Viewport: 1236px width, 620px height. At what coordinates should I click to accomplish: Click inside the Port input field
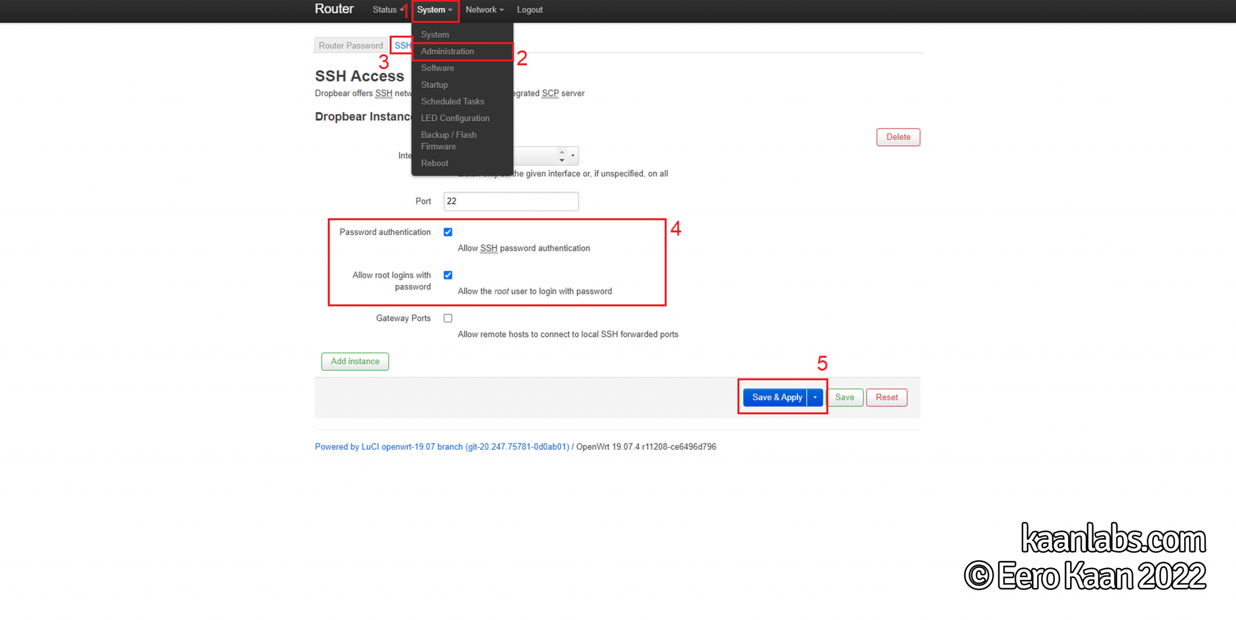(x=511, y=201)
